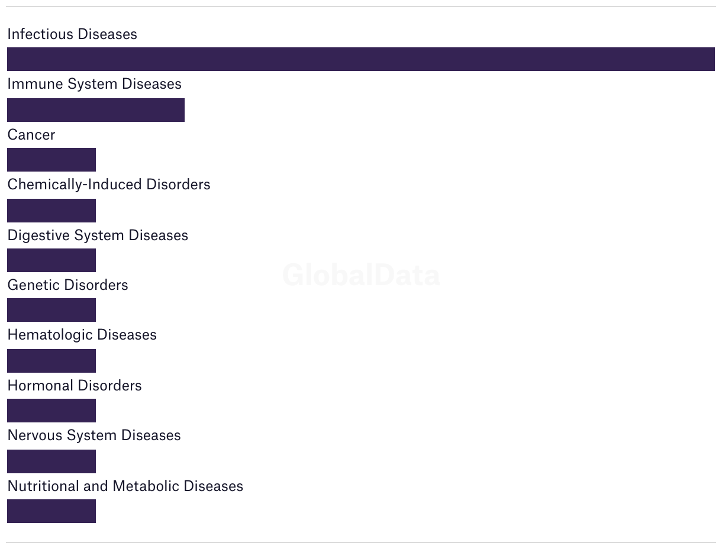This screenshot has height=549, width=722.
Task: Select the Genetic Disorders label
Action: (x=67, y=285)
